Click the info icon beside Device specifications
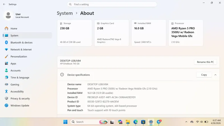 62,74
